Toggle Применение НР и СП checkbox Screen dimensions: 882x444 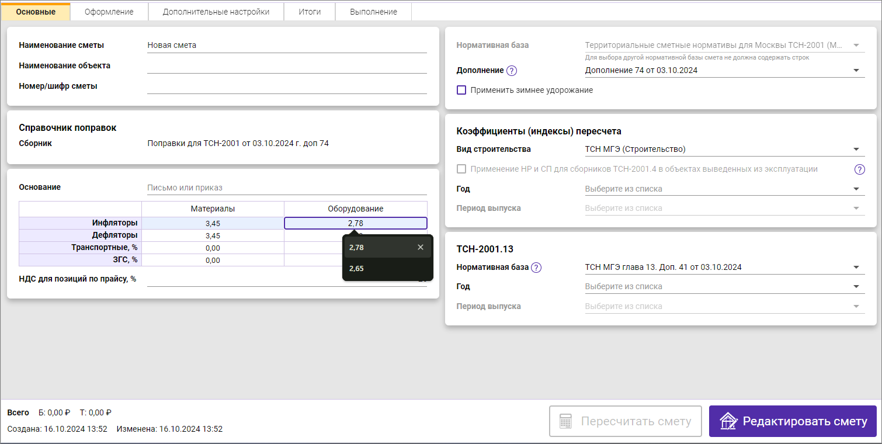point(461,169)
